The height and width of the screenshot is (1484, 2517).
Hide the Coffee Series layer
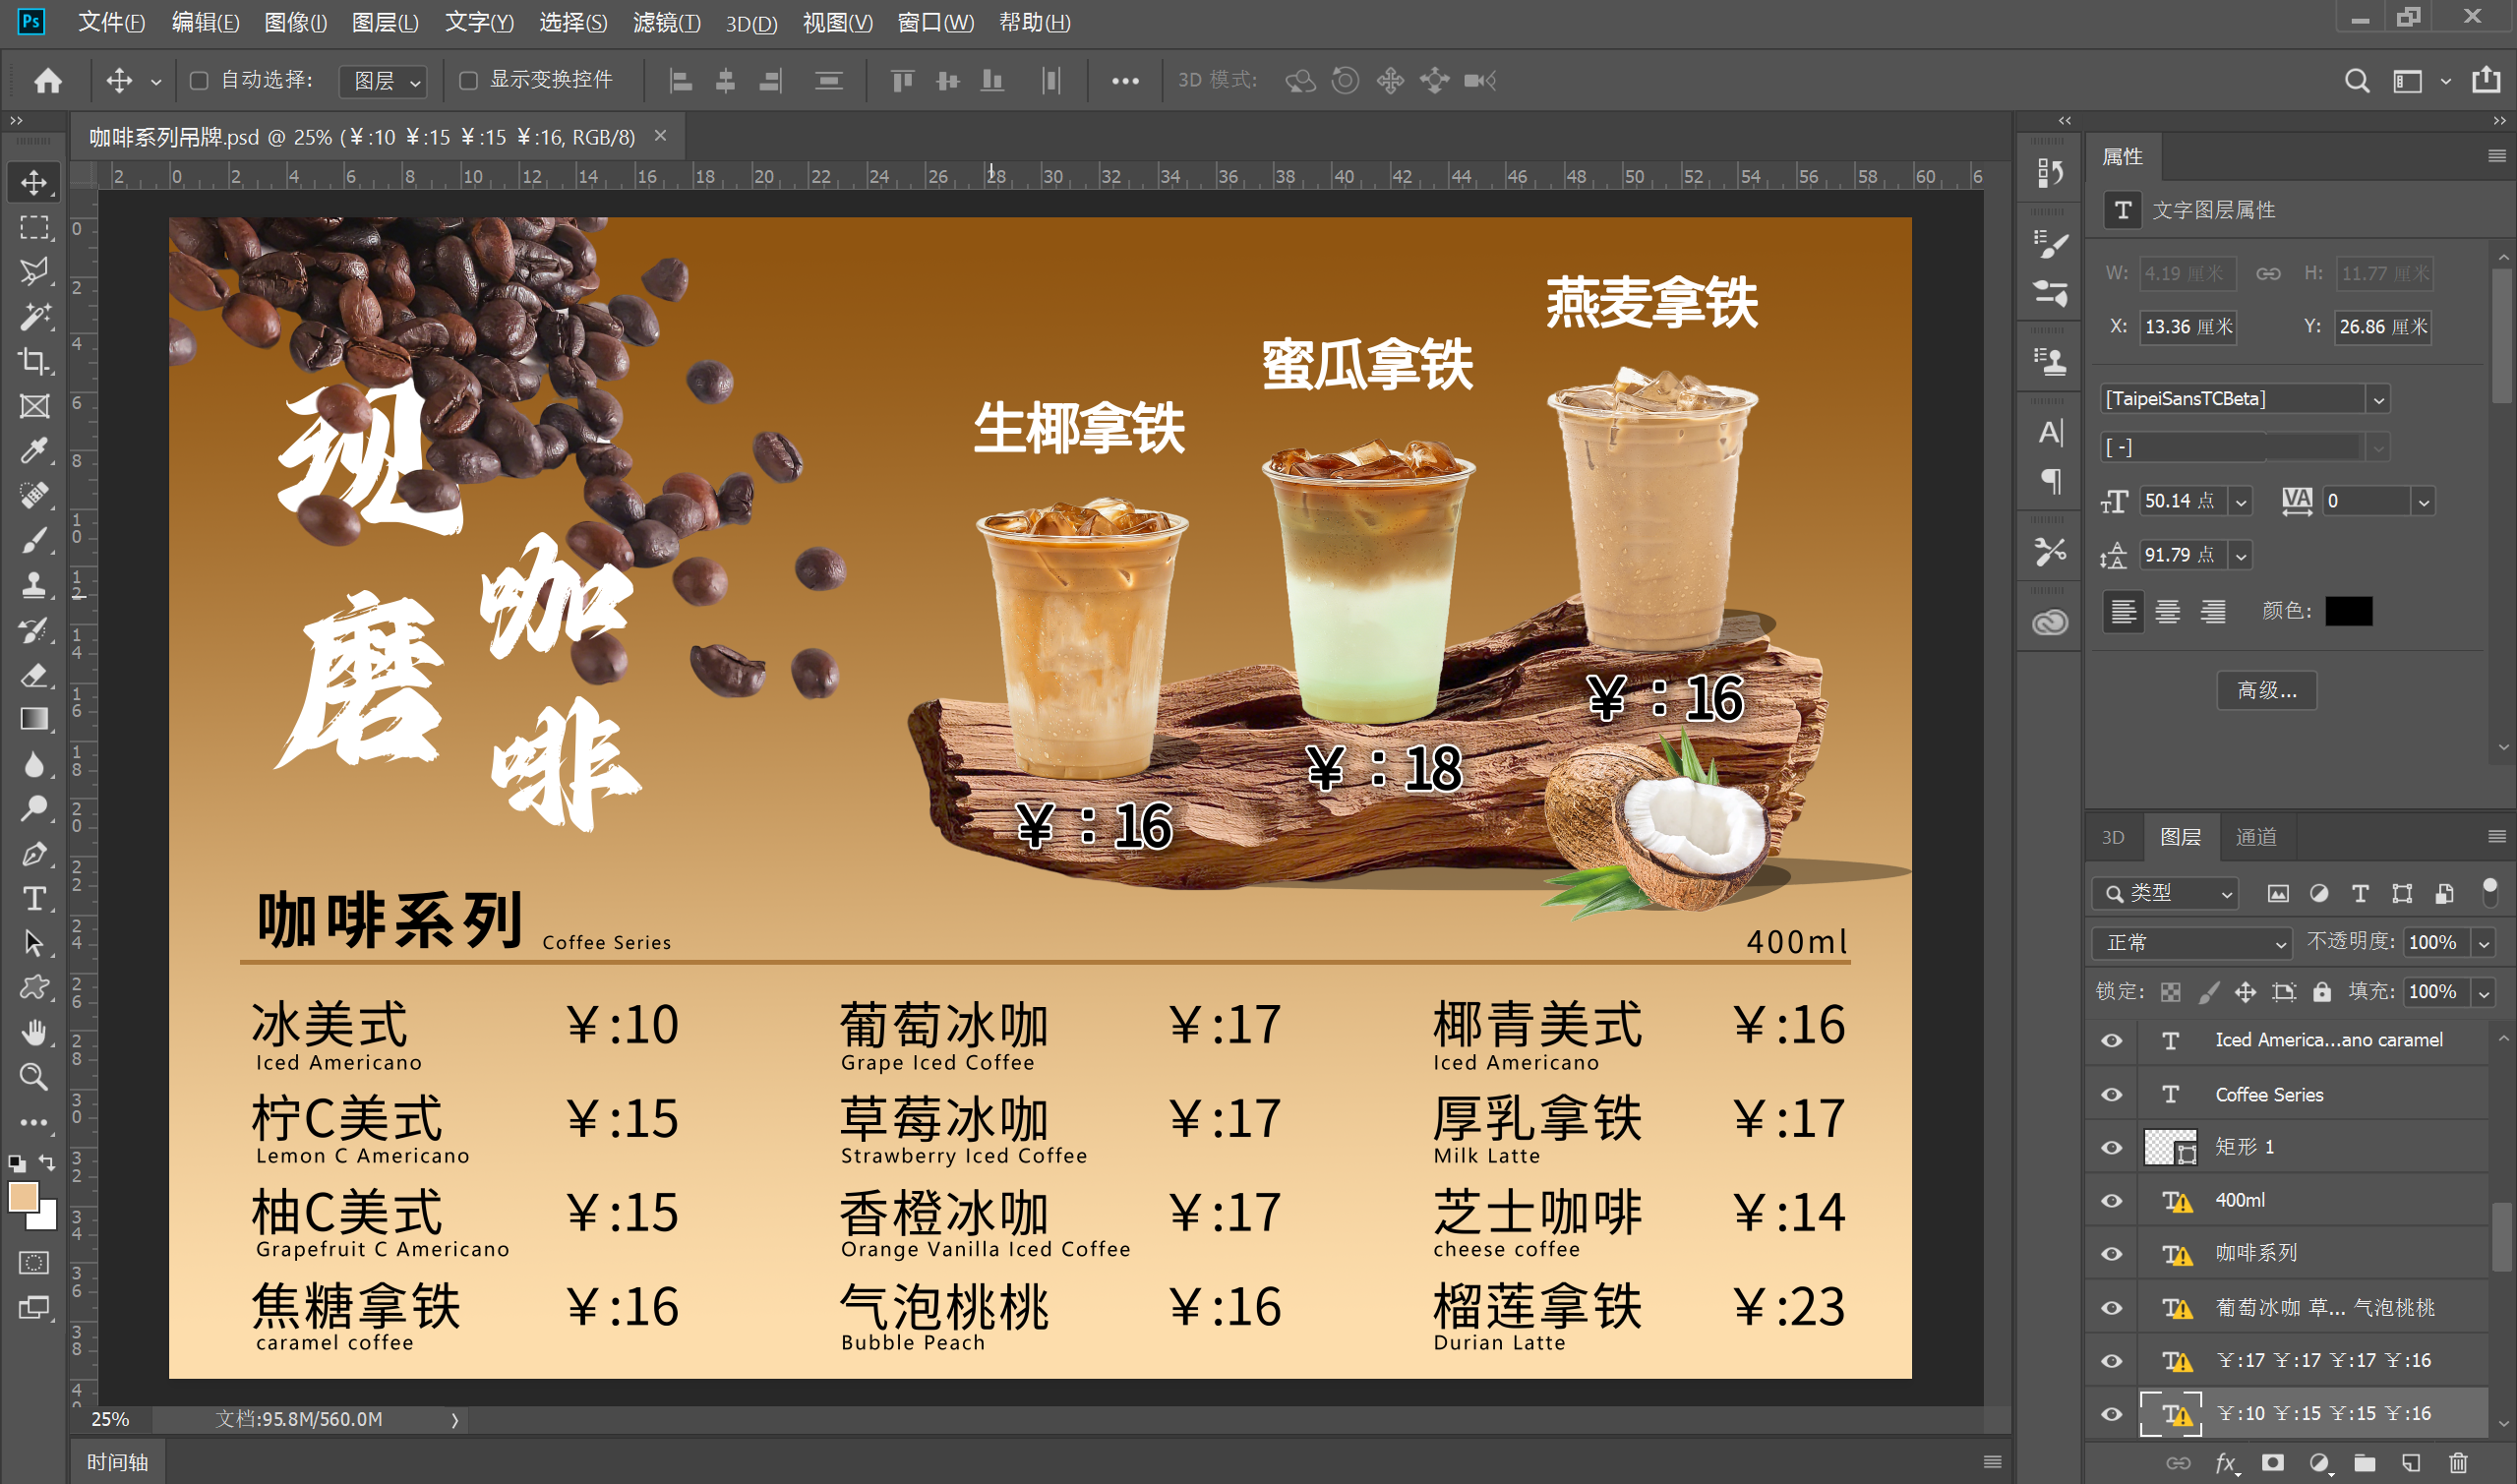(2111, 1095)
